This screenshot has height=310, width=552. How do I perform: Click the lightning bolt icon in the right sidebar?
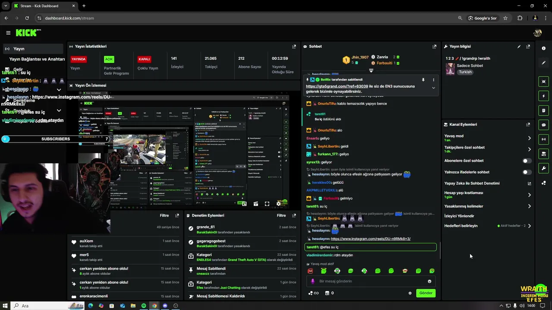tap(543, 96)
